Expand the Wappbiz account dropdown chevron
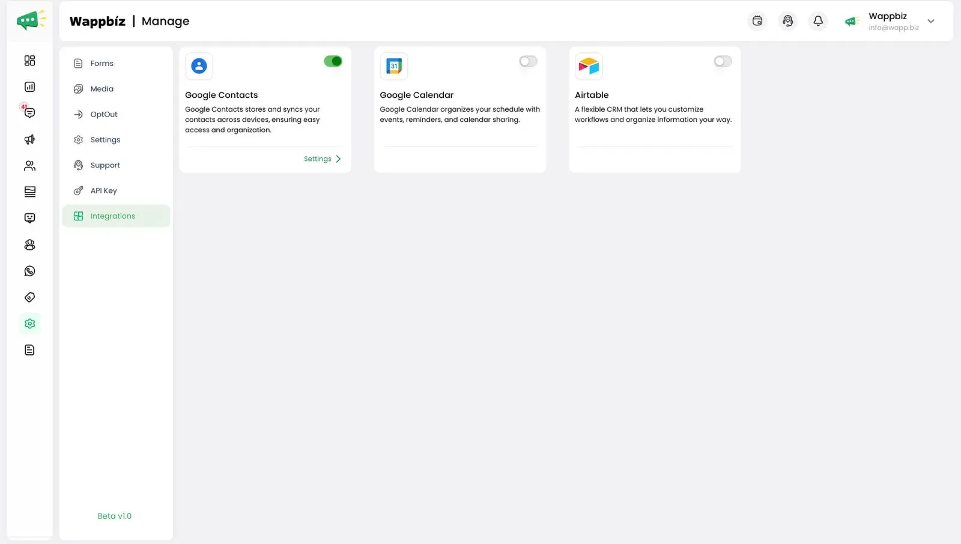 click(x=931, y=22)
